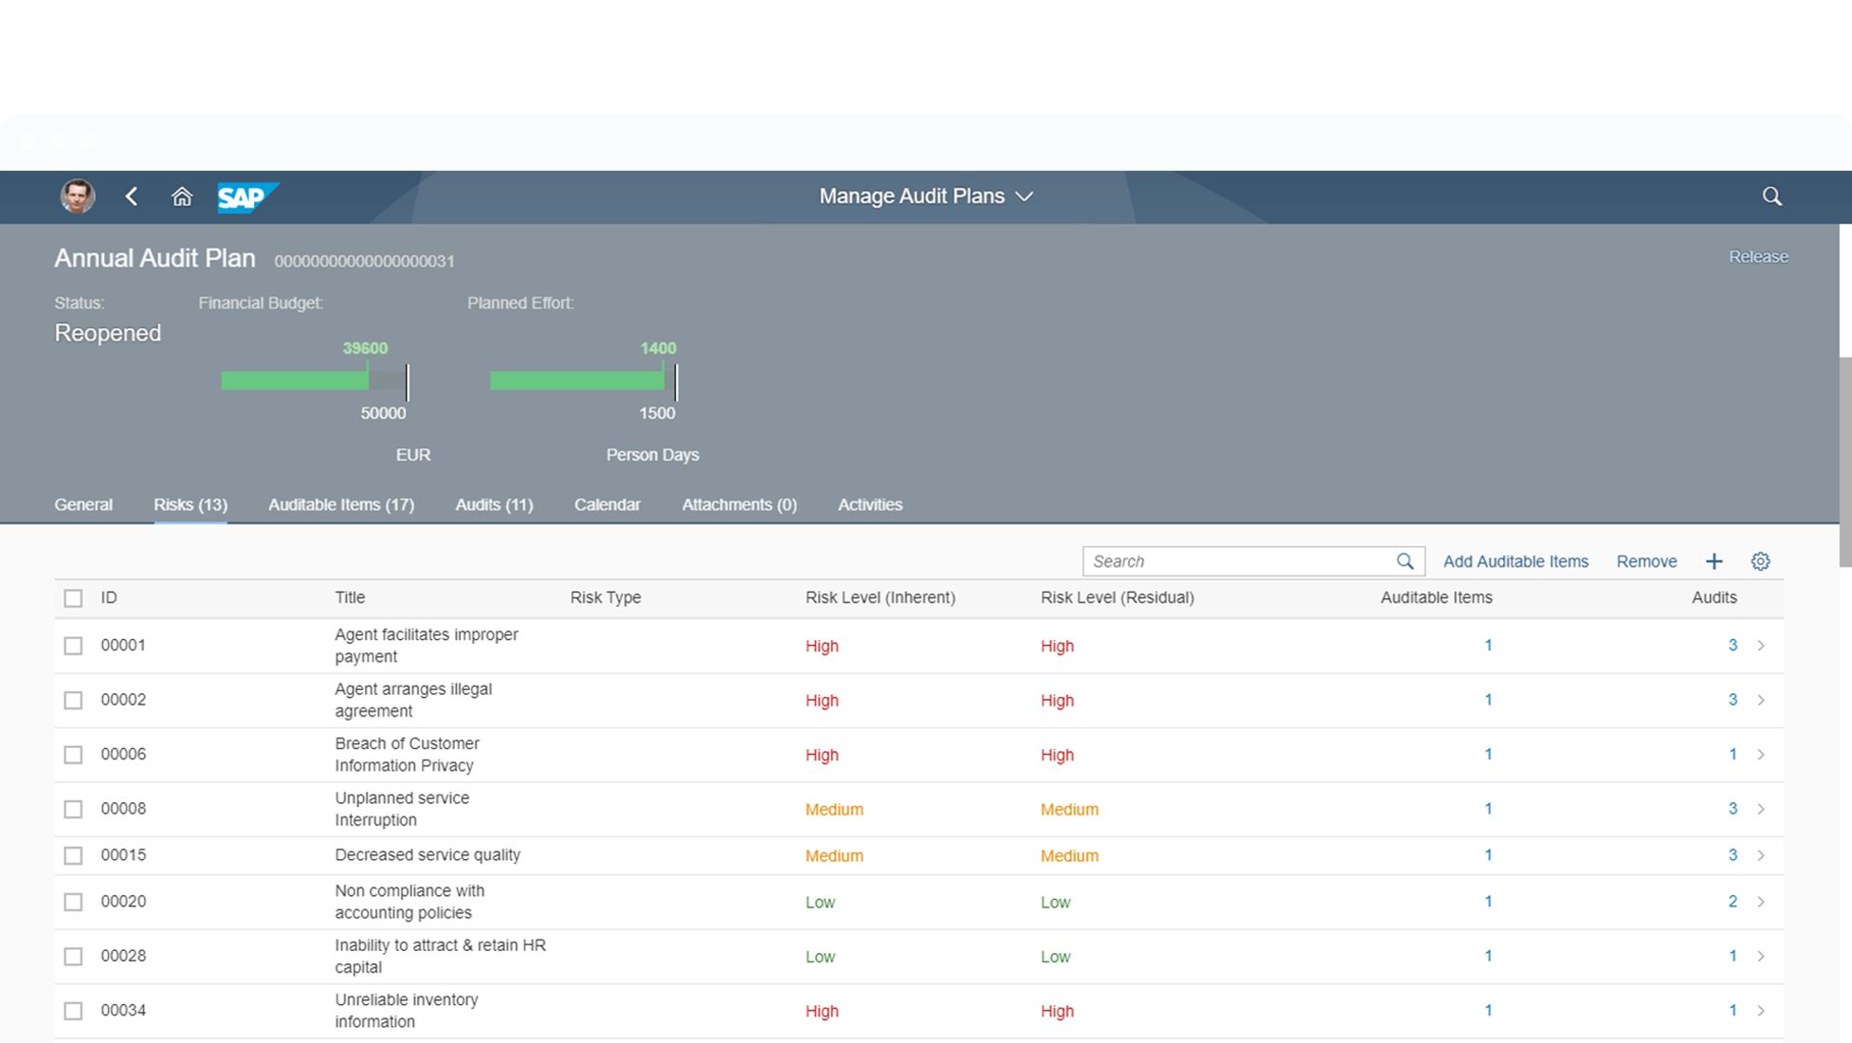Click the magnifier inside the search field
Viewport: 1852px width, 1043px height.
point(1405,561)
